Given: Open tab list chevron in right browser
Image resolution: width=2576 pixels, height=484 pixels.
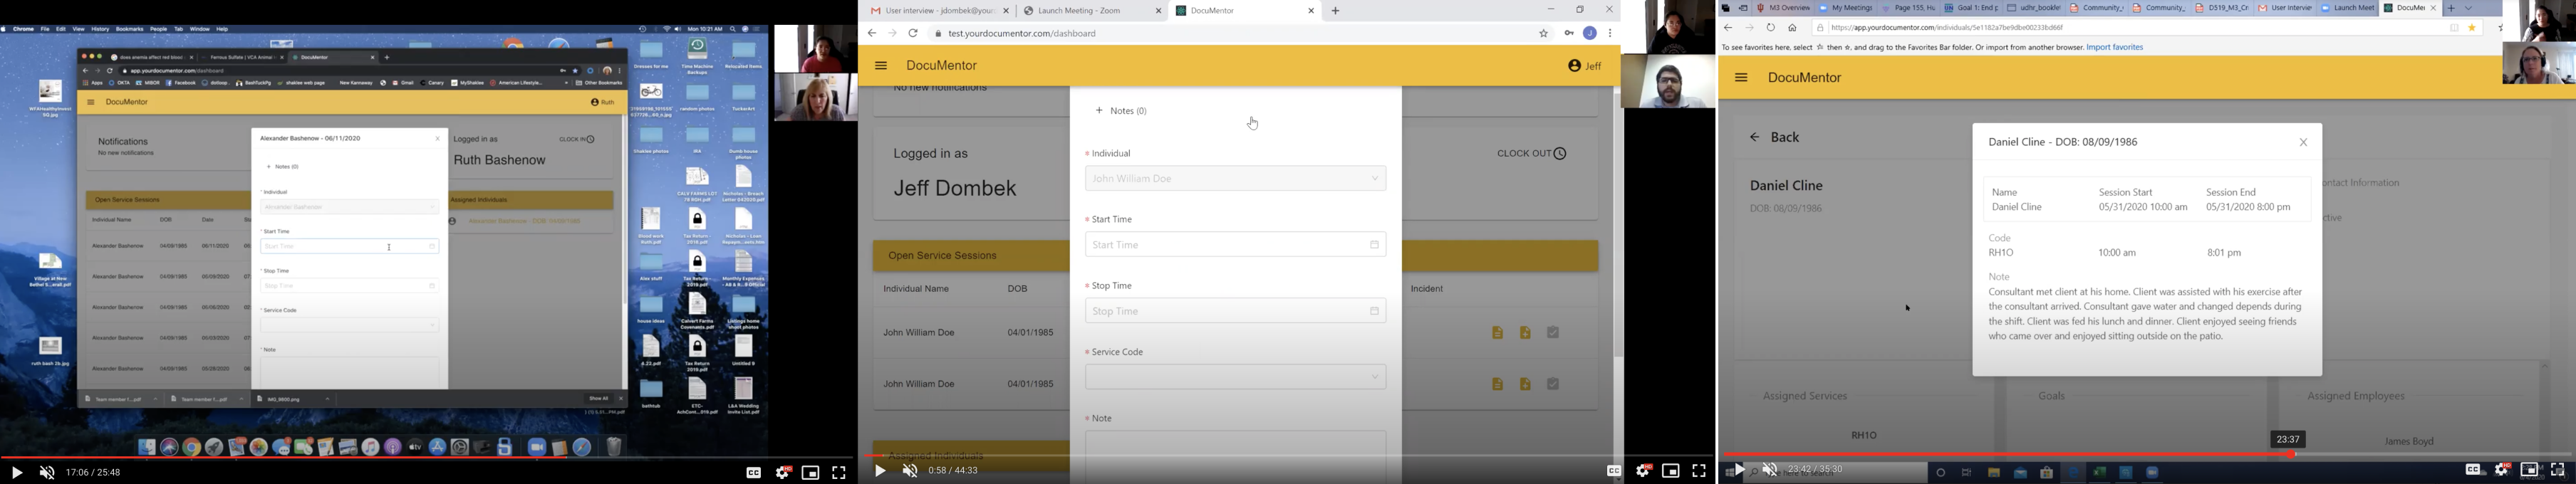Looking at the screenshot, I should (2469, 8).
